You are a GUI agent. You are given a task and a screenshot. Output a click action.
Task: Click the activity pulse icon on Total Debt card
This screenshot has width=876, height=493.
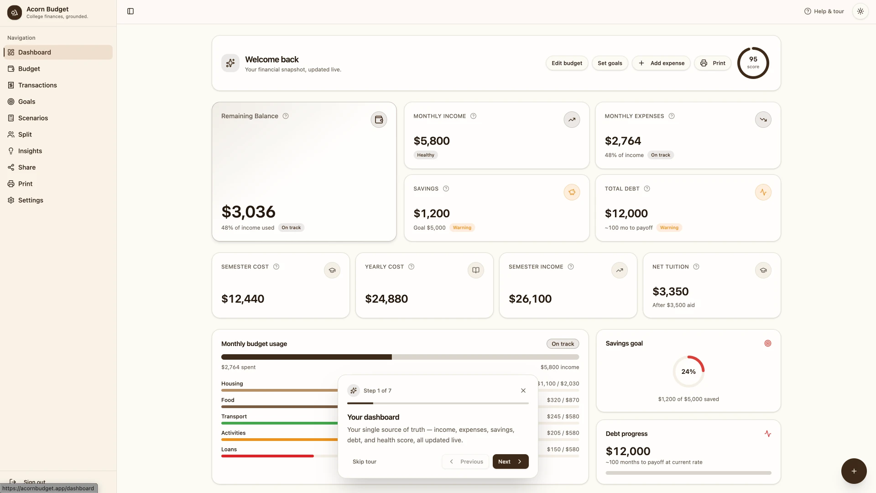pyautogui.click(x=763, y=192)
